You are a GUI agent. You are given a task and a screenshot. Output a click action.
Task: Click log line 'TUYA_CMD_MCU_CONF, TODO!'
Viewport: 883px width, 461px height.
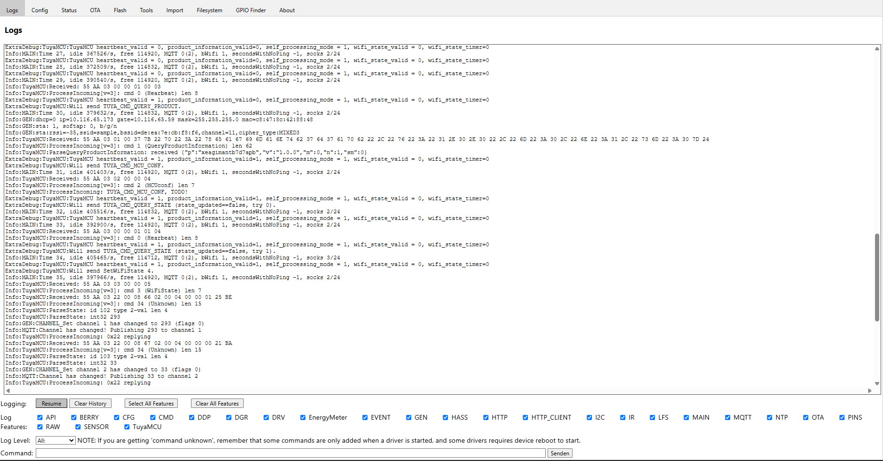tap(96, 192)
